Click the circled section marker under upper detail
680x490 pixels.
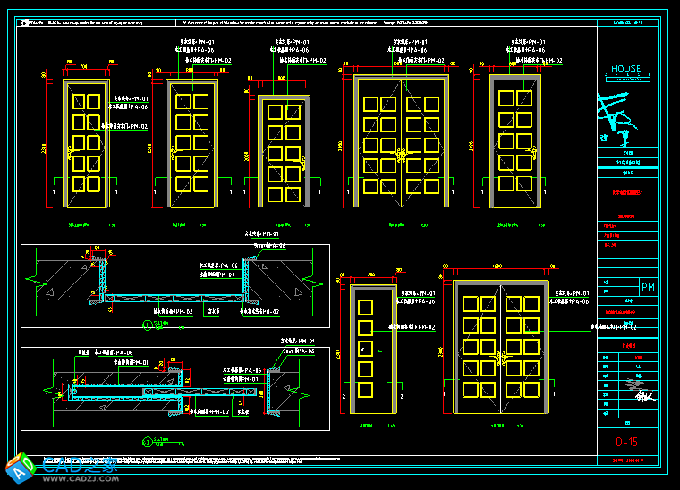coord(149,324)
